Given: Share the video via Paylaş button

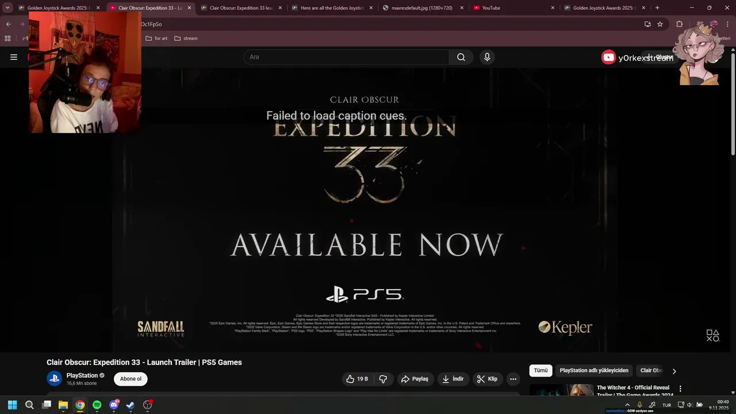Looking at the screenshot, I should (415, 379).
